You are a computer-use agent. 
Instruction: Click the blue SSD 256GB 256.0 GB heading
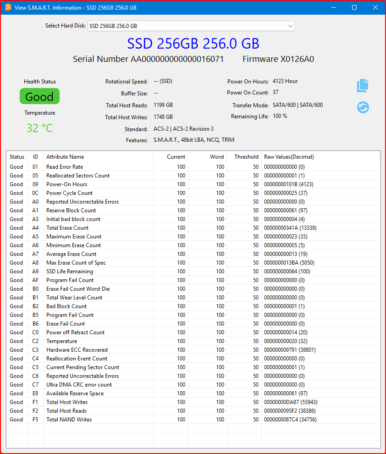click(193, 44)
